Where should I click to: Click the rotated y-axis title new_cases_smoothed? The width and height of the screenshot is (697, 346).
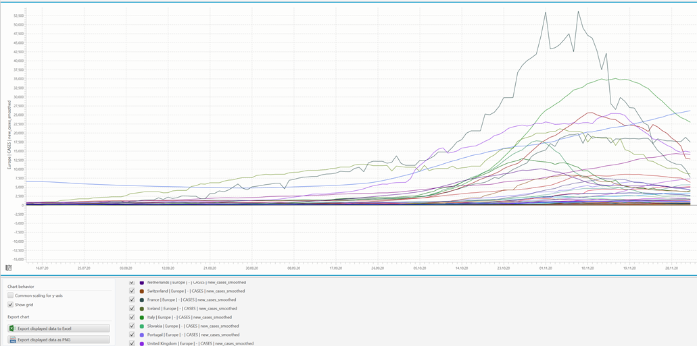click(x=10, y=135)
